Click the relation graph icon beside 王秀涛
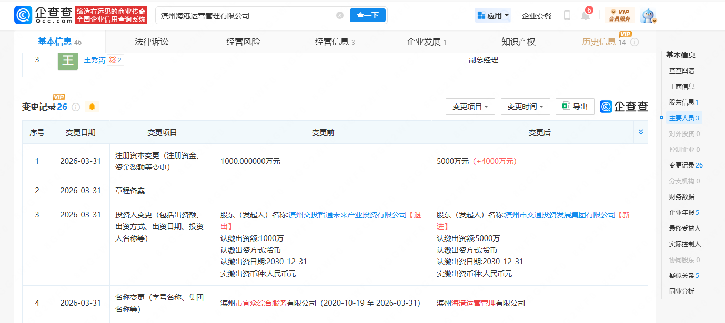The height and width of the screenshot is (323, 725). 113,60
